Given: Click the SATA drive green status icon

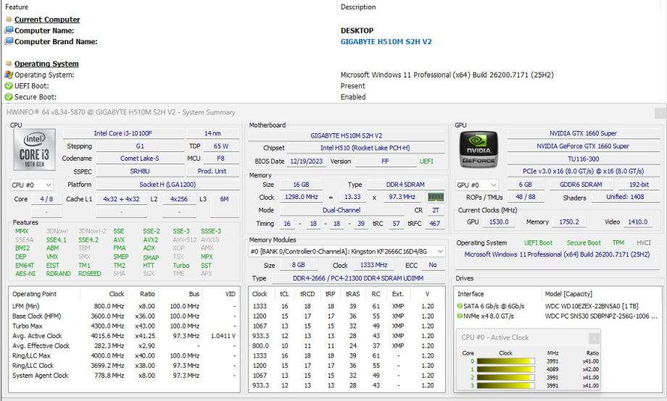Looking at the screenshot, I should click(460, 305).
